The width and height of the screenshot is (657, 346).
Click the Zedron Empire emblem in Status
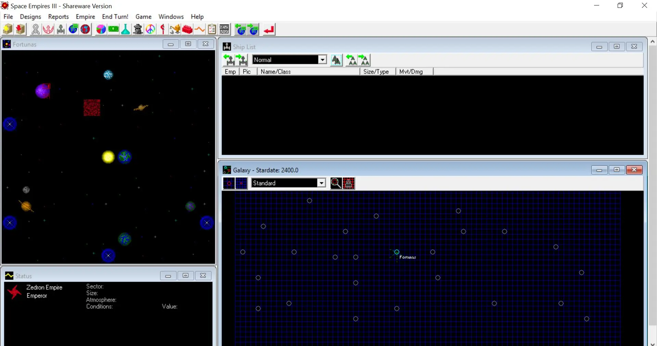(x=14, y=292)
